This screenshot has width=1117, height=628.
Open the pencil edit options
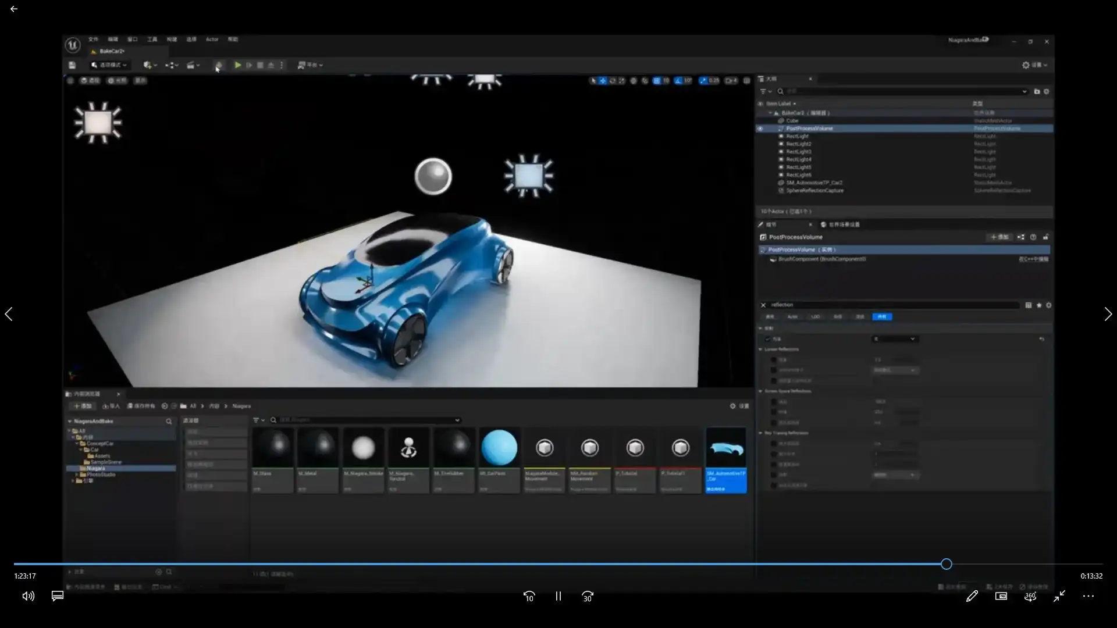(972, 596)
